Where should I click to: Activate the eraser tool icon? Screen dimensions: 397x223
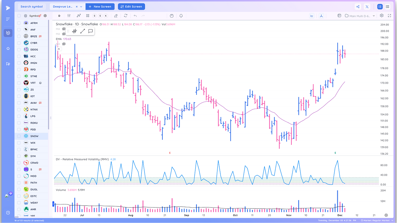pos(116,16)
